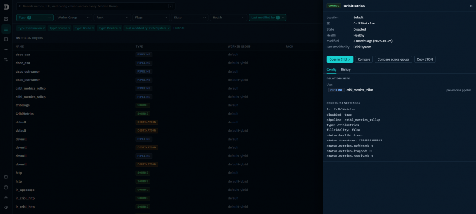The height and width of the screenshot is (214, 476).
Task: Click the refresh icon at sidebar bottom
Action: pyautogui.click(x=6, y=208)
